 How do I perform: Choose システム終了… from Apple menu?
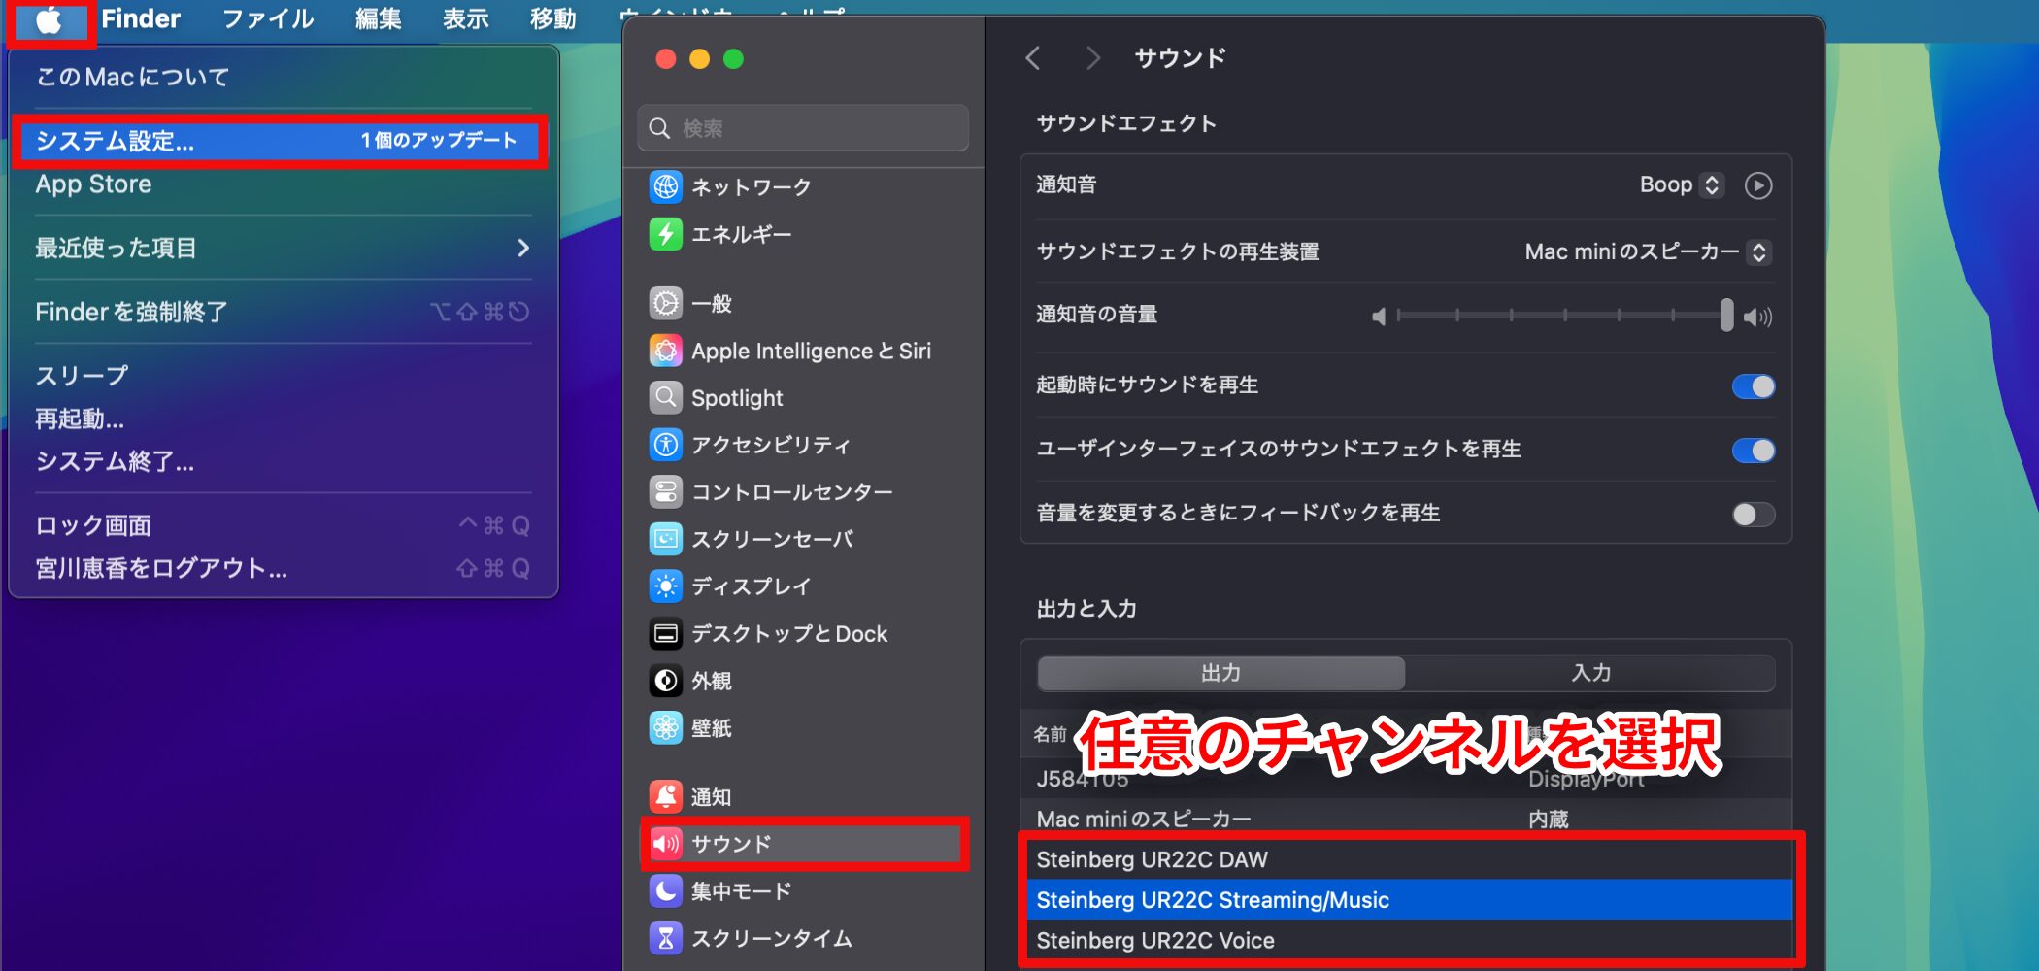pos(283,461)
